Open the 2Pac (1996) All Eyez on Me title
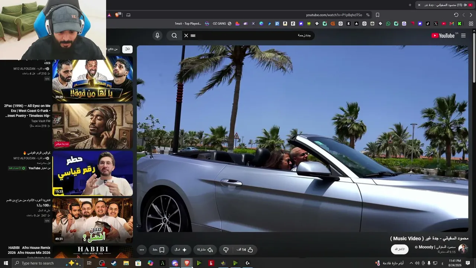The width and height of the screenshot is (476, 268). [27, 111]
